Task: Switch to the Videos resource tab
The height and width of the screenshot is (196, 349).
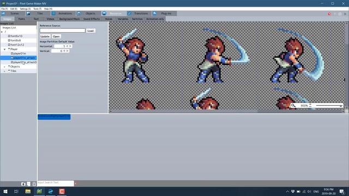Action: tap(50, 19)
